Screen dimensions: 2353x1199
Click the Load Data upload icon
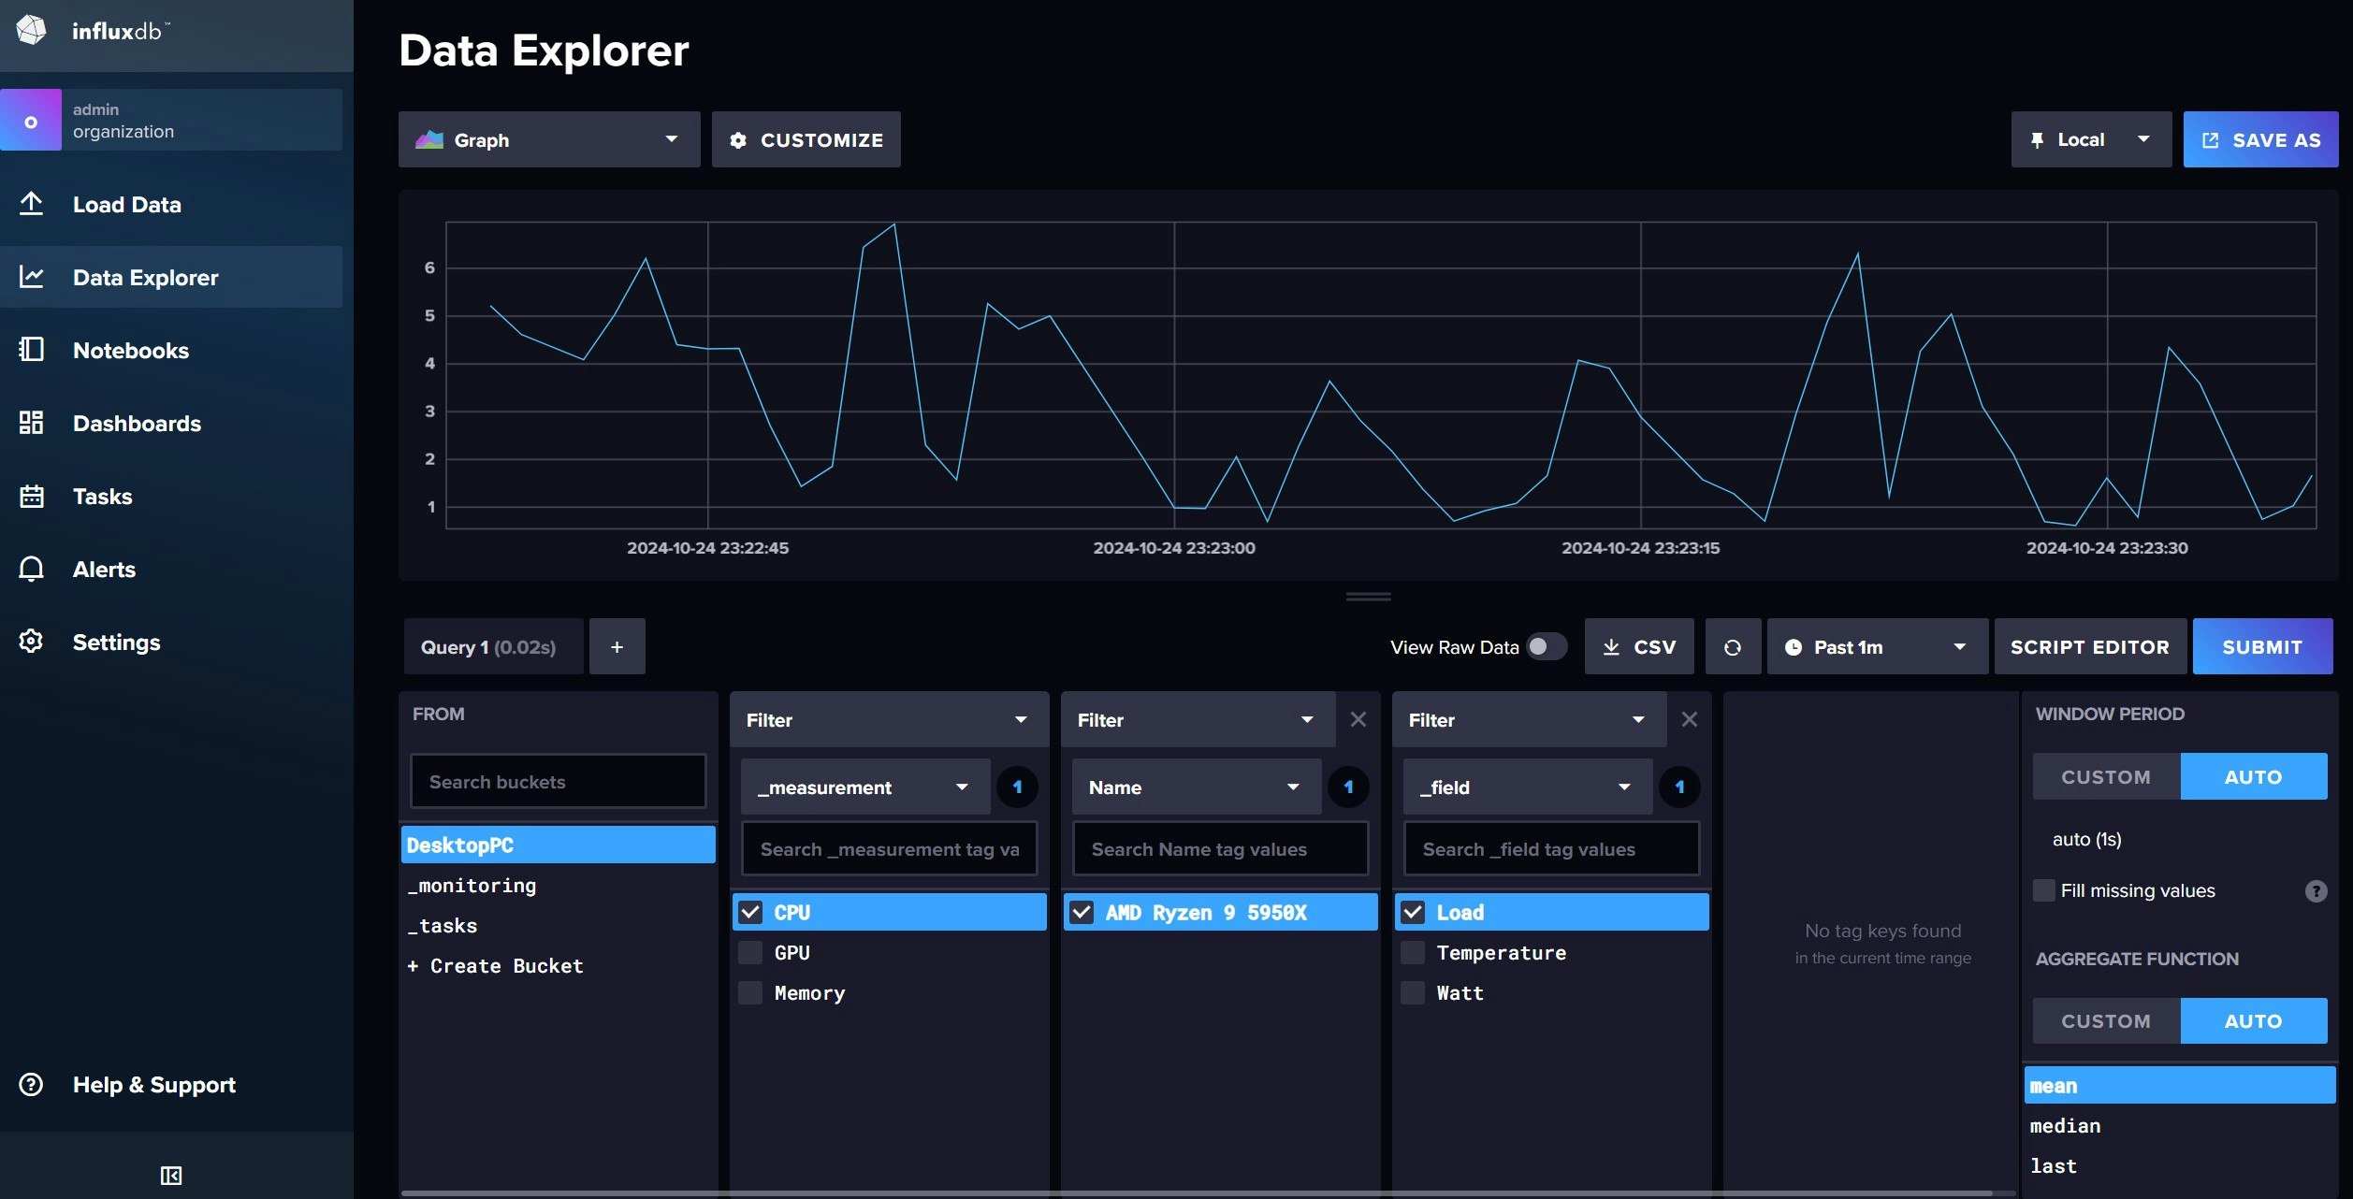(31, 204)
